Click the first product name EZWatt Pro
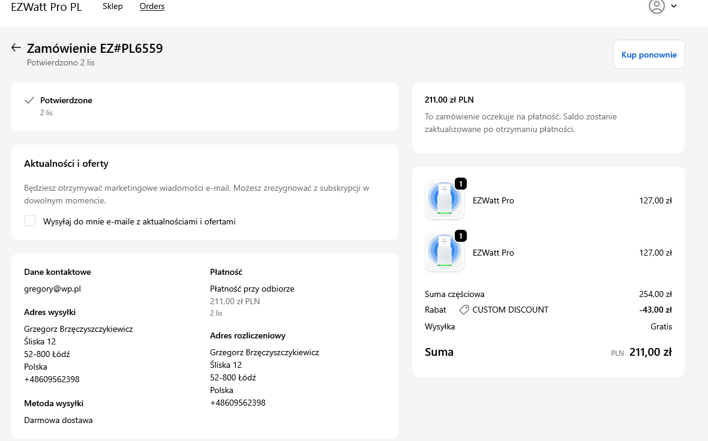This screenshot has width=708, height=441. coord(493,201)
